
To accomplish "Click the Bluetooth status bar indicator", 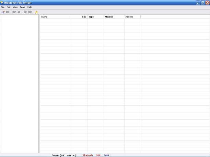I will [88, 155].
